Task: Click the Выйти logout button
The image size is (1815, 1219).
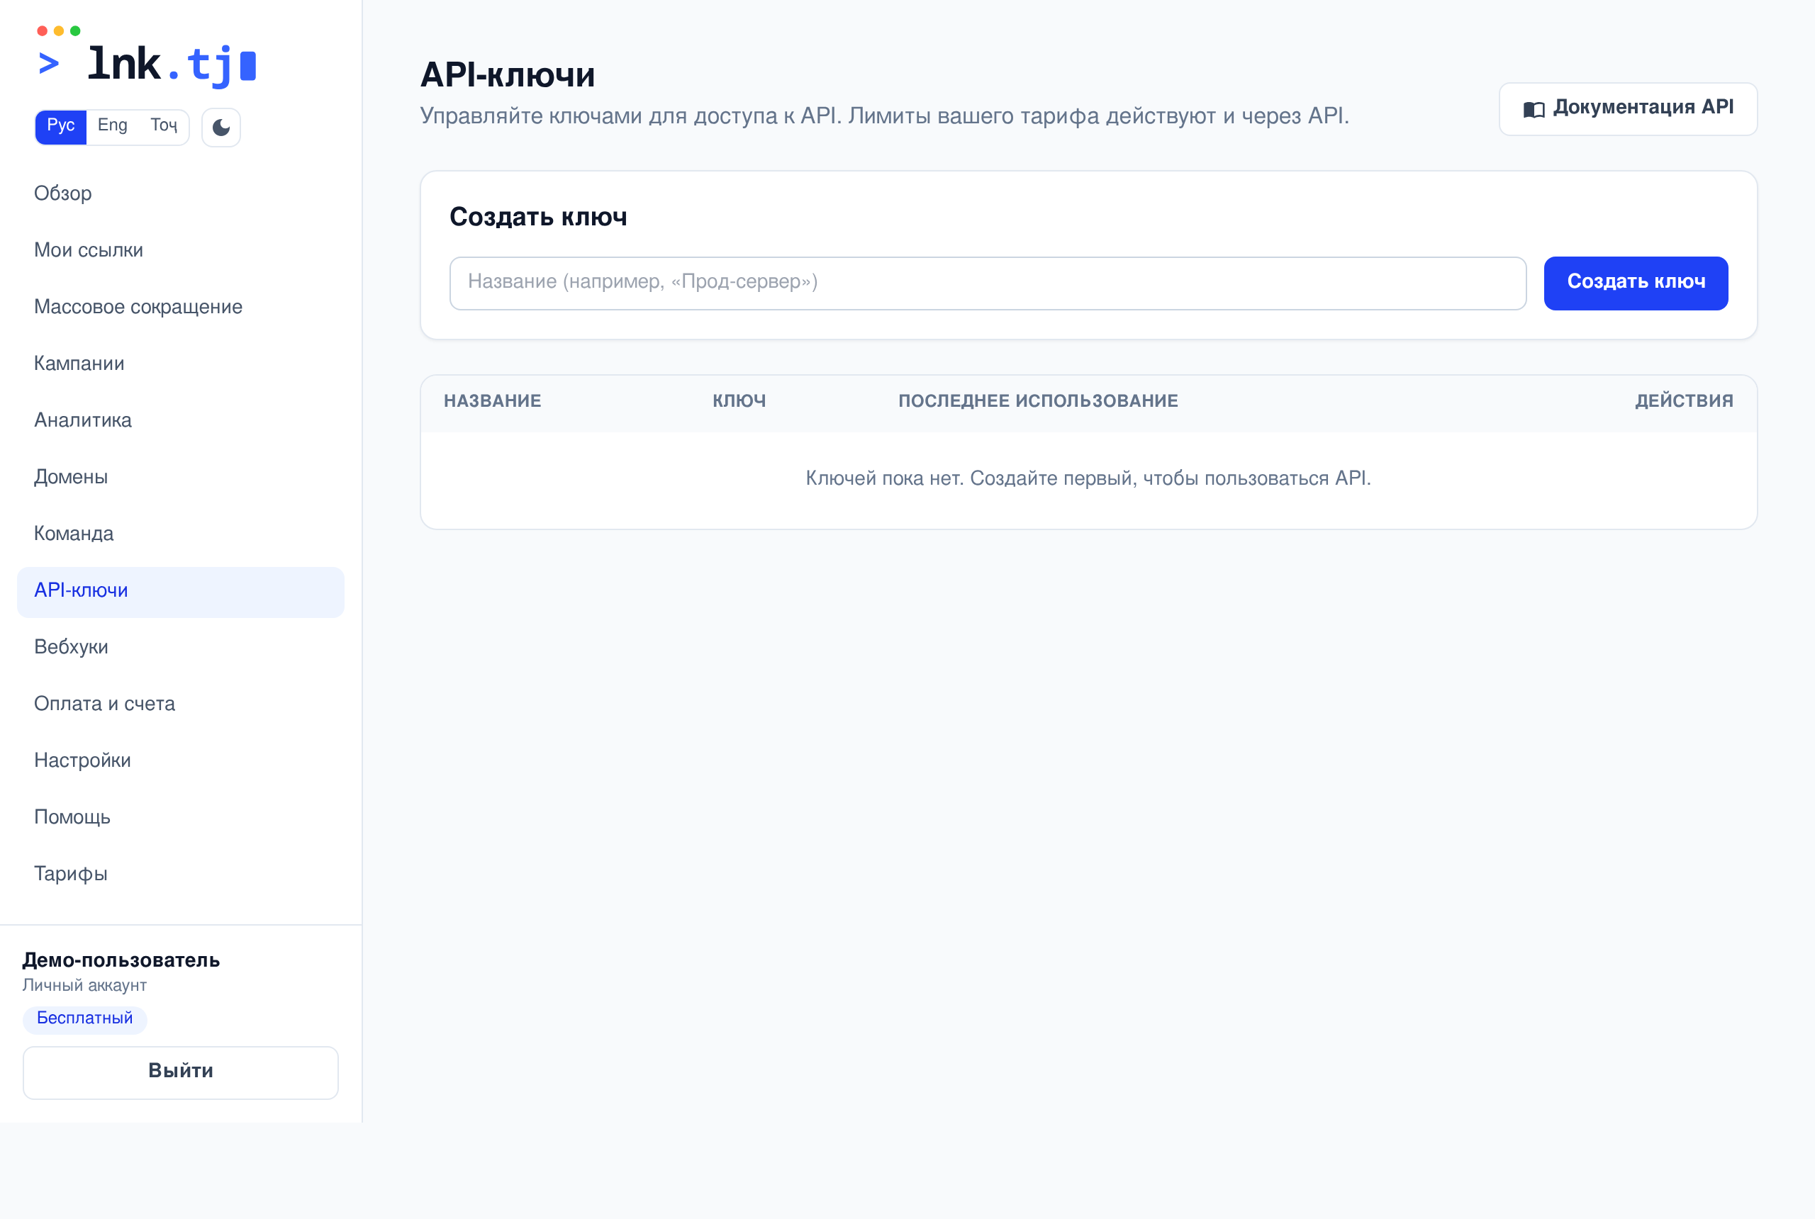Action: [x=180, y=1072]
